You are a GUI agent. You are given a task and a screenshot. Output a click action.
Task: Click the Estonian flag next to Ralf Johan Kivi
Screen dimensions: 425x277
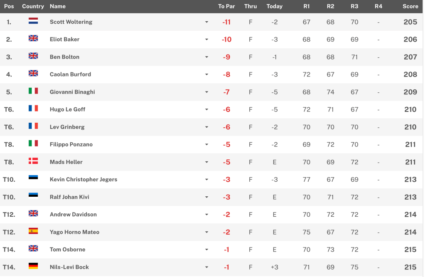33,196
